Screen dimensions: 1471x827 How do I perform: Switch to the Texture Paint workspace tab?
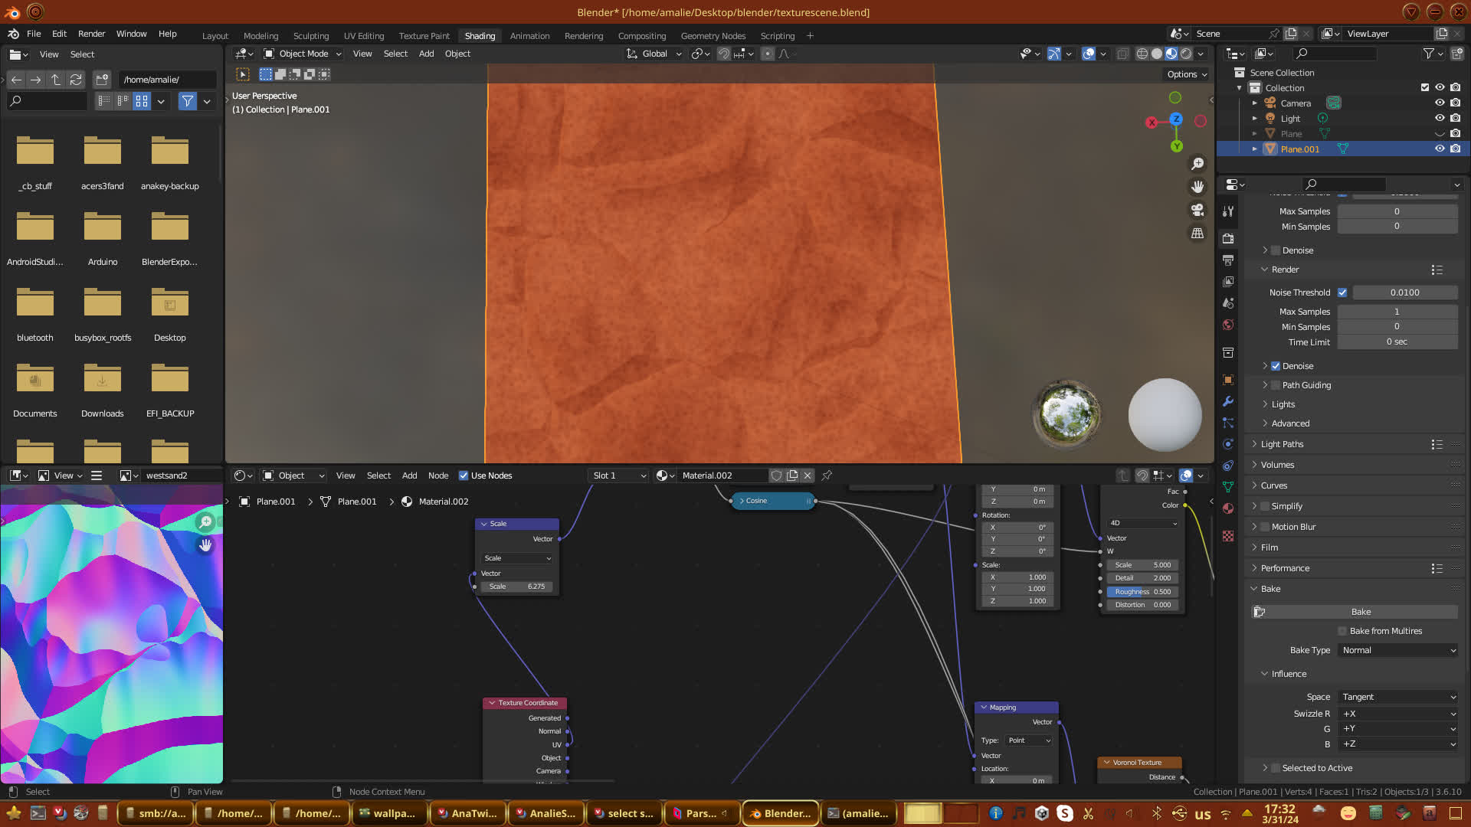(424, 36)
